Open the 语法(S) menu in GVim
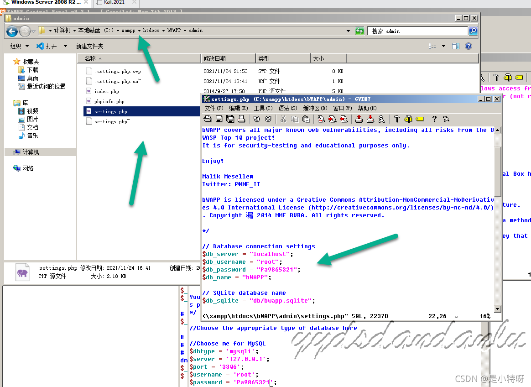Image resolution: width=531 pixels, height=387 pixels. click(x=288, y=108)
